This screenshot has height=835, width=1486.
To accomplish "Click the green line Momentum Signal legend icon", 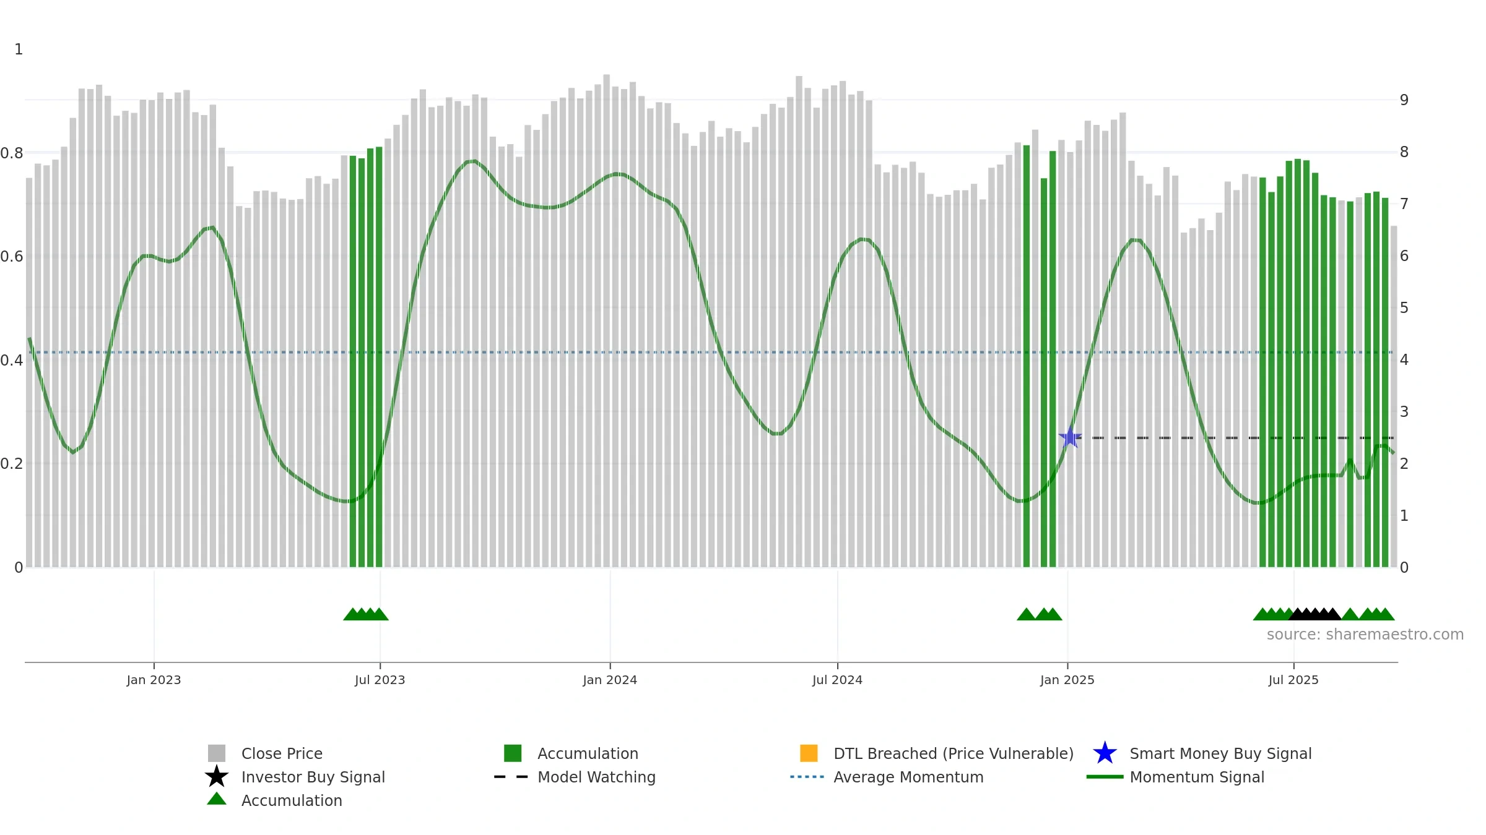I will (1105, 777).
